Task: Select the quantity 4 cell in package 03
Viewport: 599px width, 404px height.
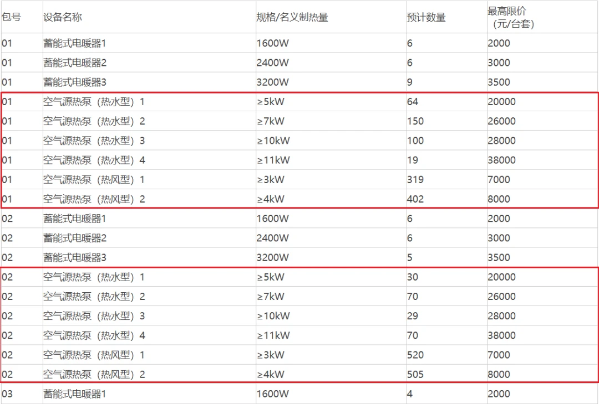Action: (x=410, y=394)
